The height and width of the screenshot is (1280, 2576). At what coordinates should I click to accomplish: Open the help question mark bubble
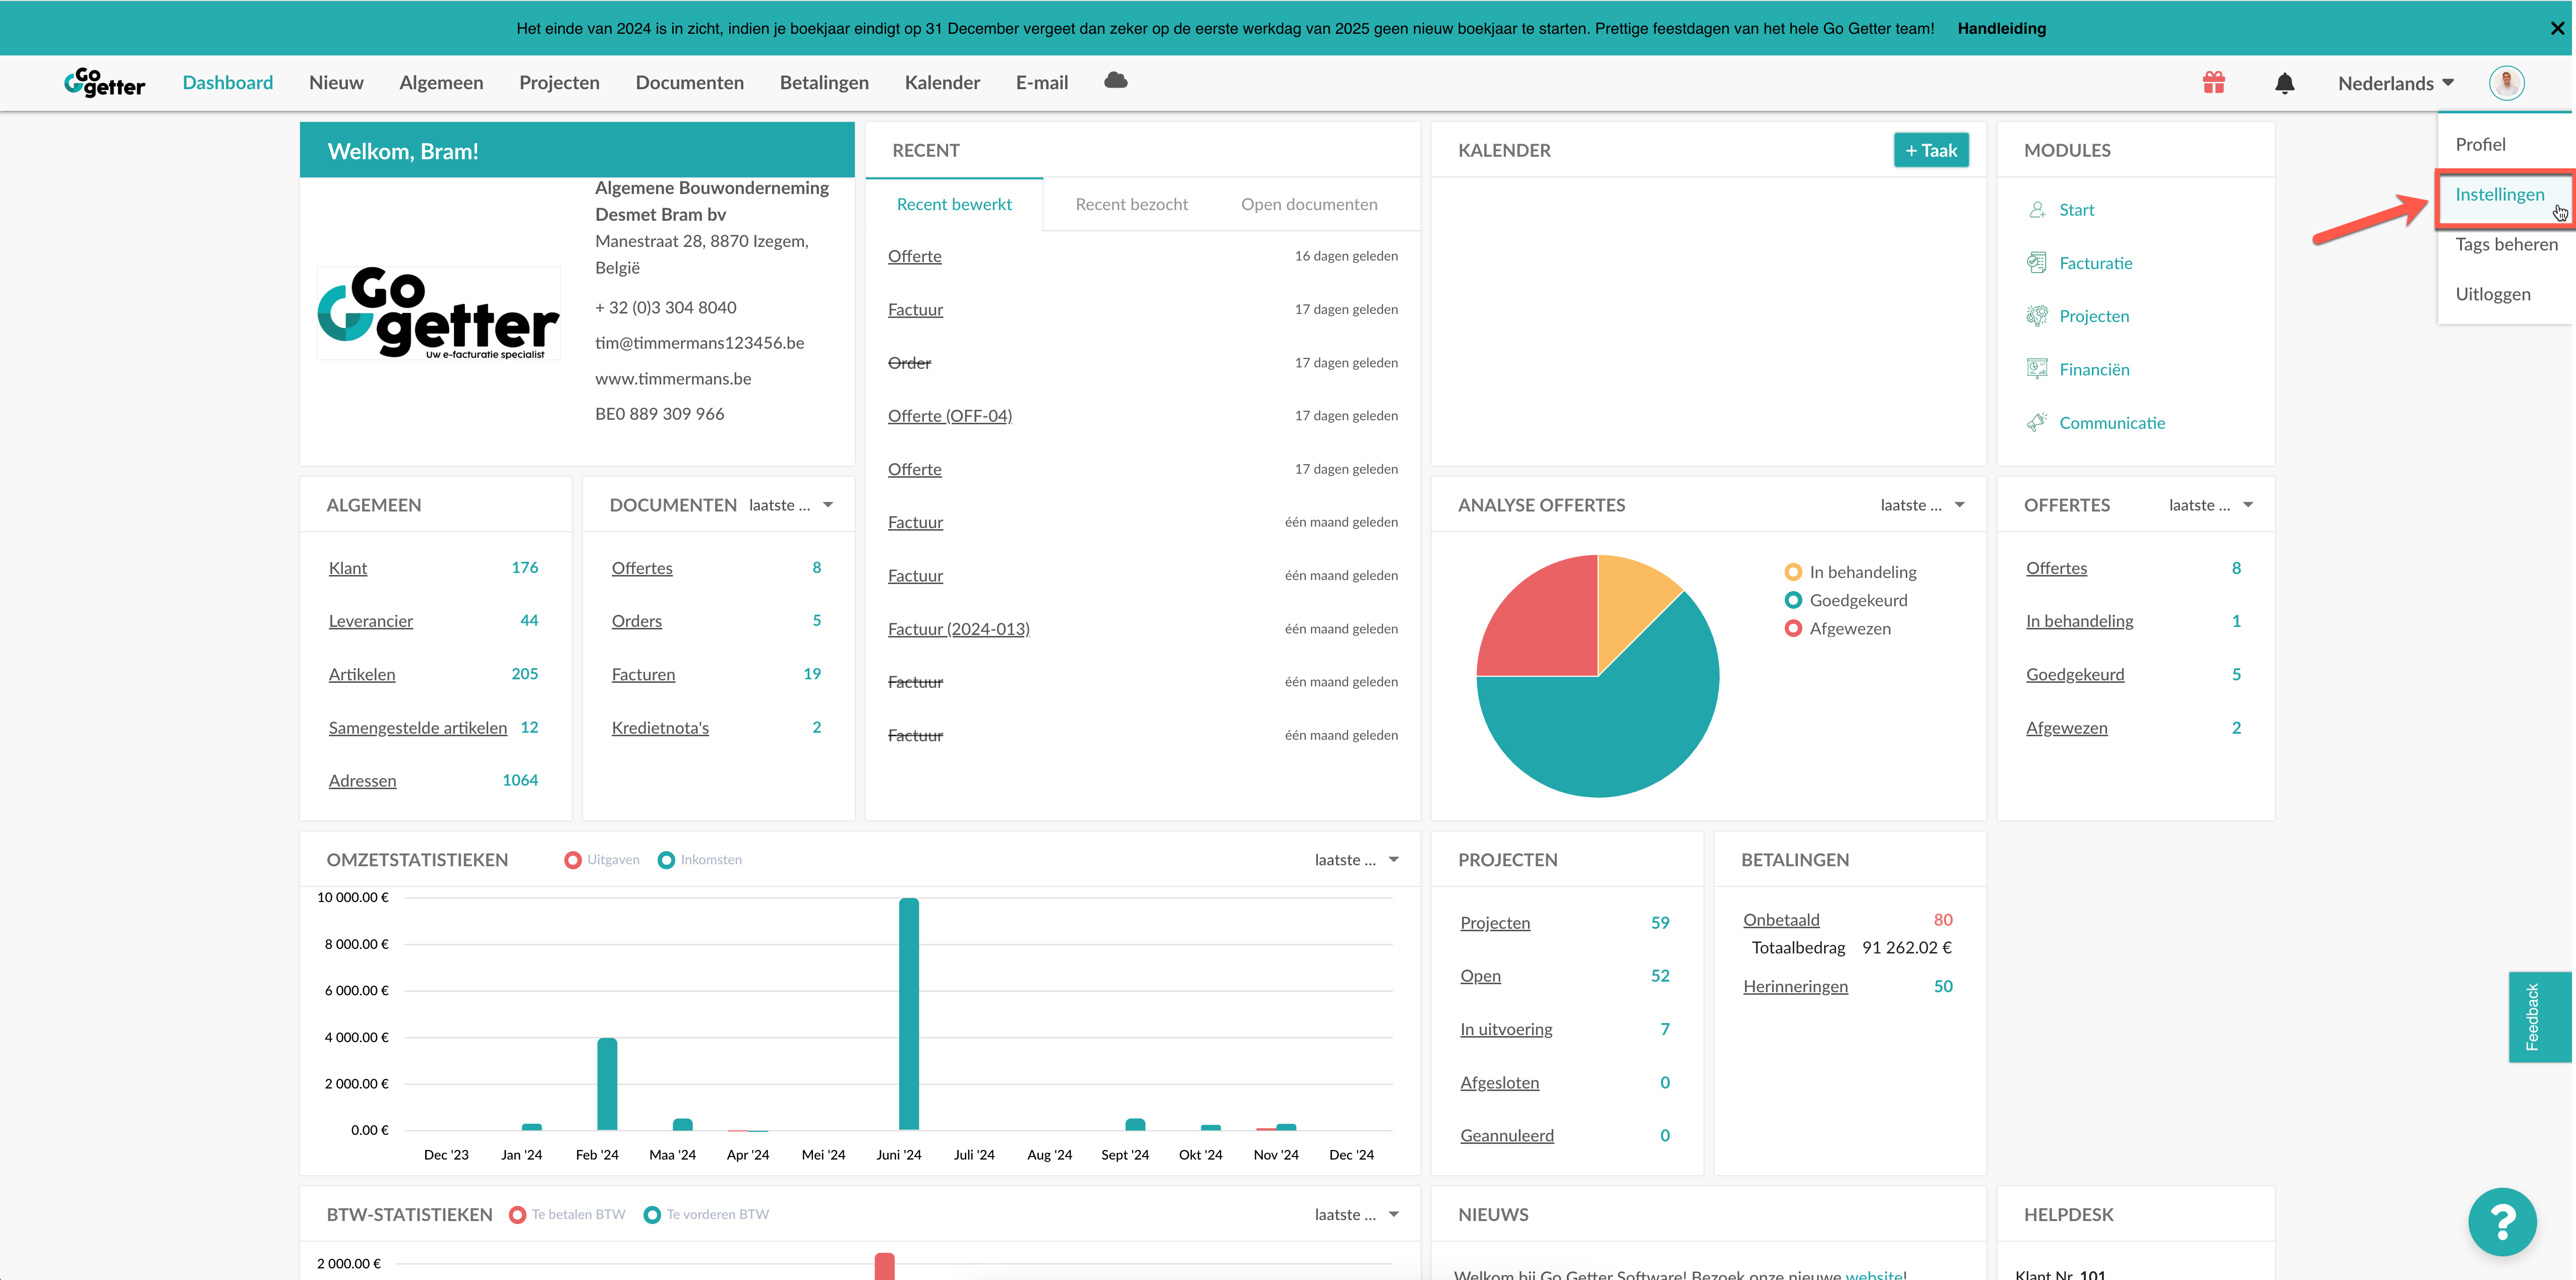click(x=2502, y=1221)
